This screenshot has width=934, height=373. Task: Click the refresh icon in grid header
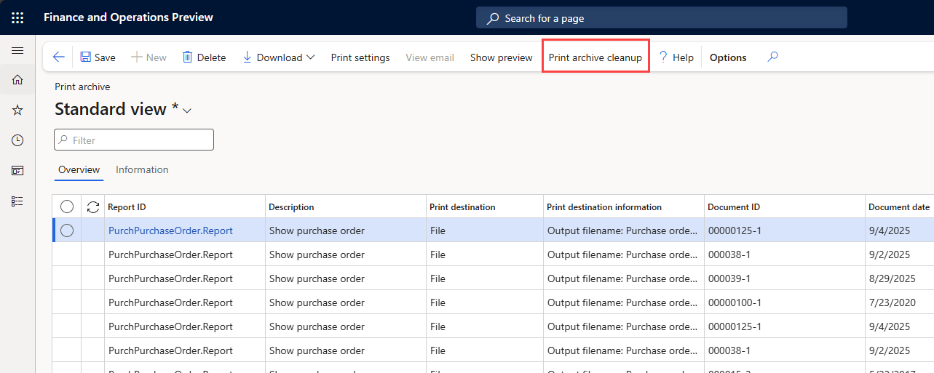point(93,207)
